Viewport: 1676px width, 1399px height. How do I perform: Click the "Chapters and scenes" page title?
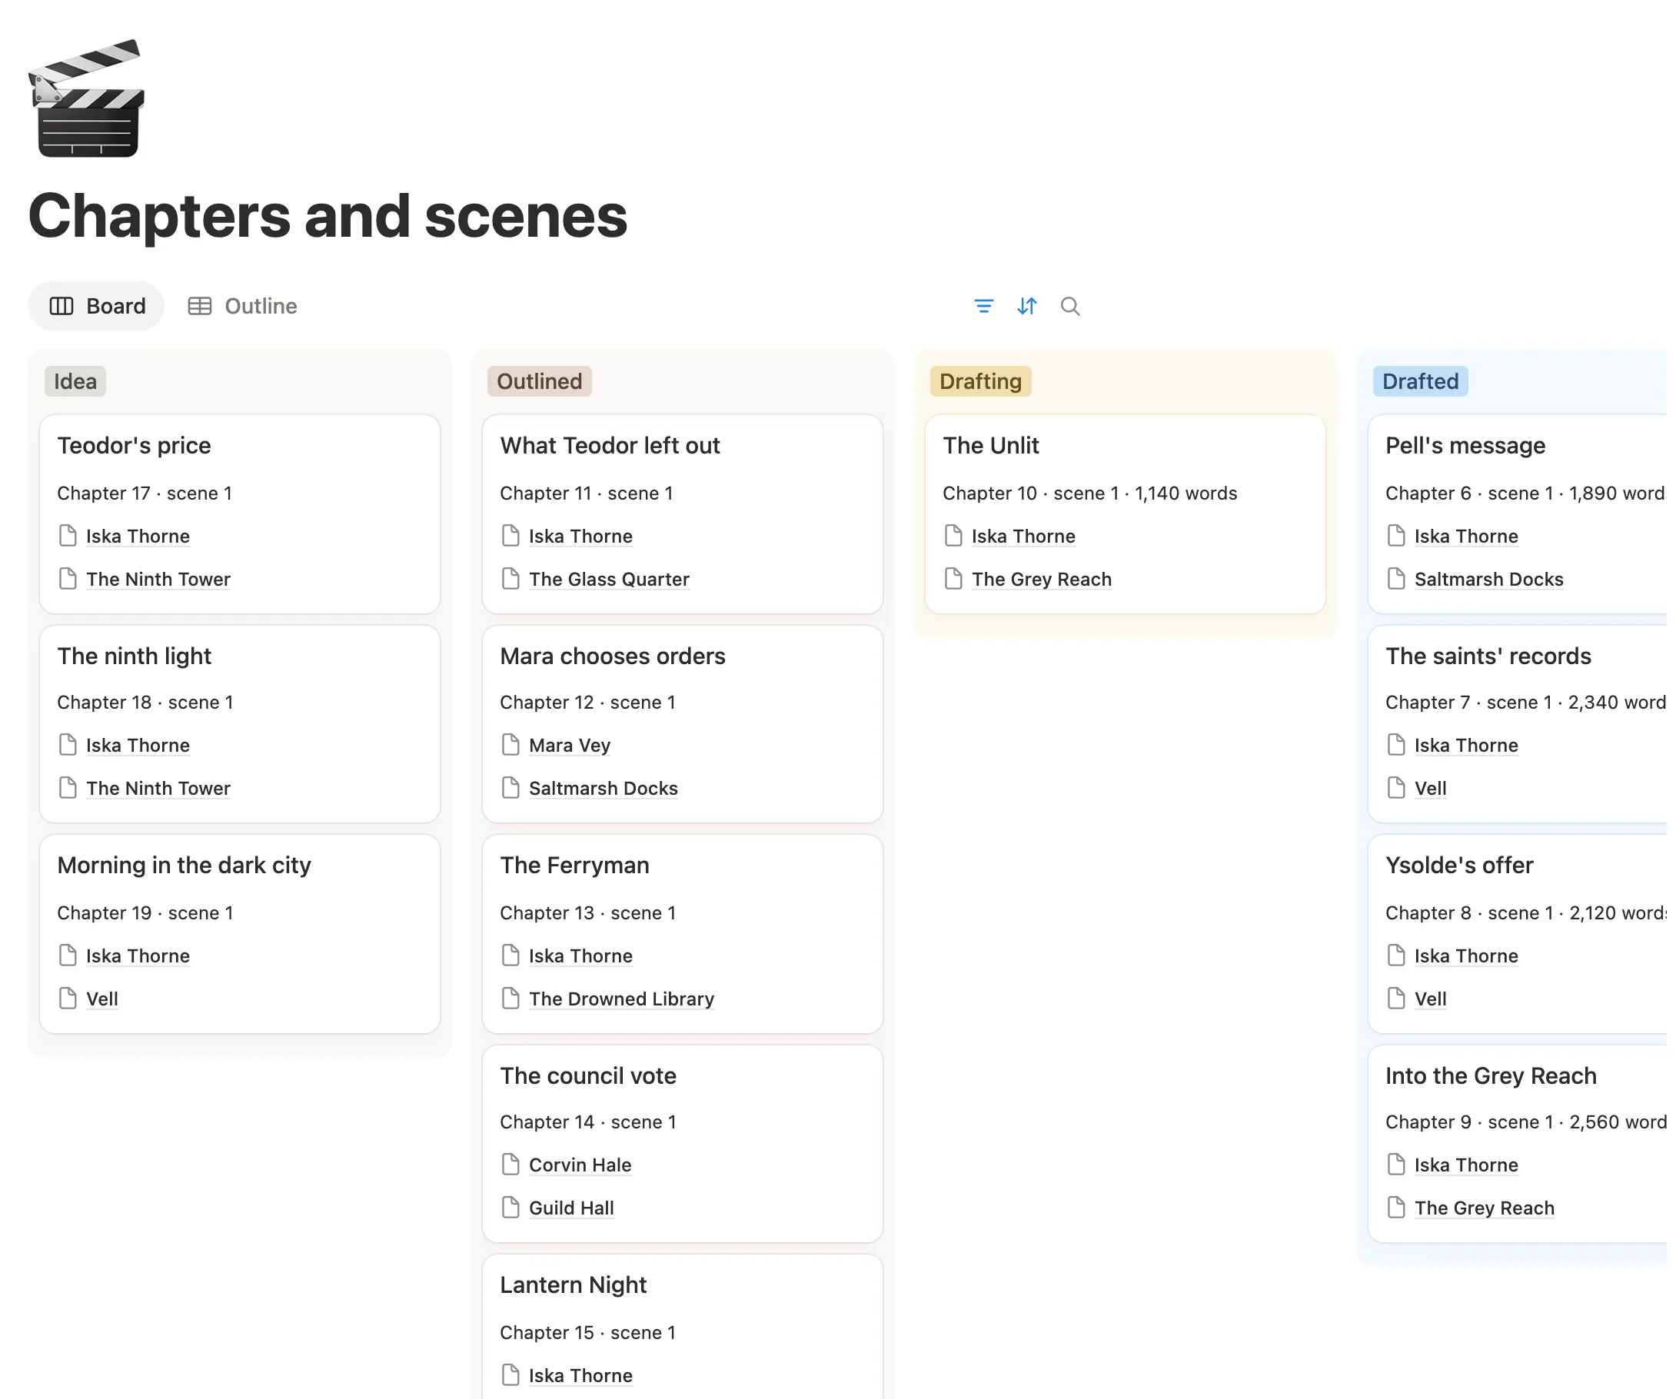(x=328, y=216)
